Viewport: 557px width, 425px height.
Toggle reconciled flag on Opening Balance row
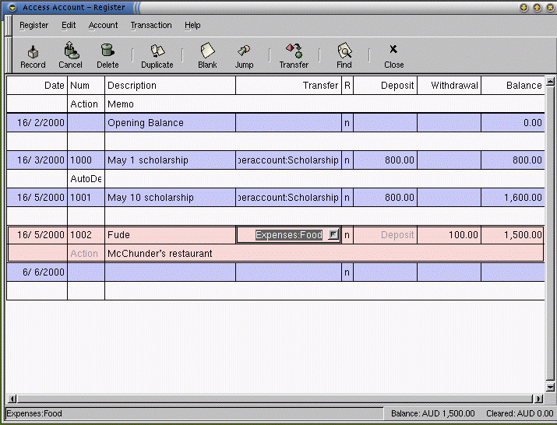[x=347, y=122]
